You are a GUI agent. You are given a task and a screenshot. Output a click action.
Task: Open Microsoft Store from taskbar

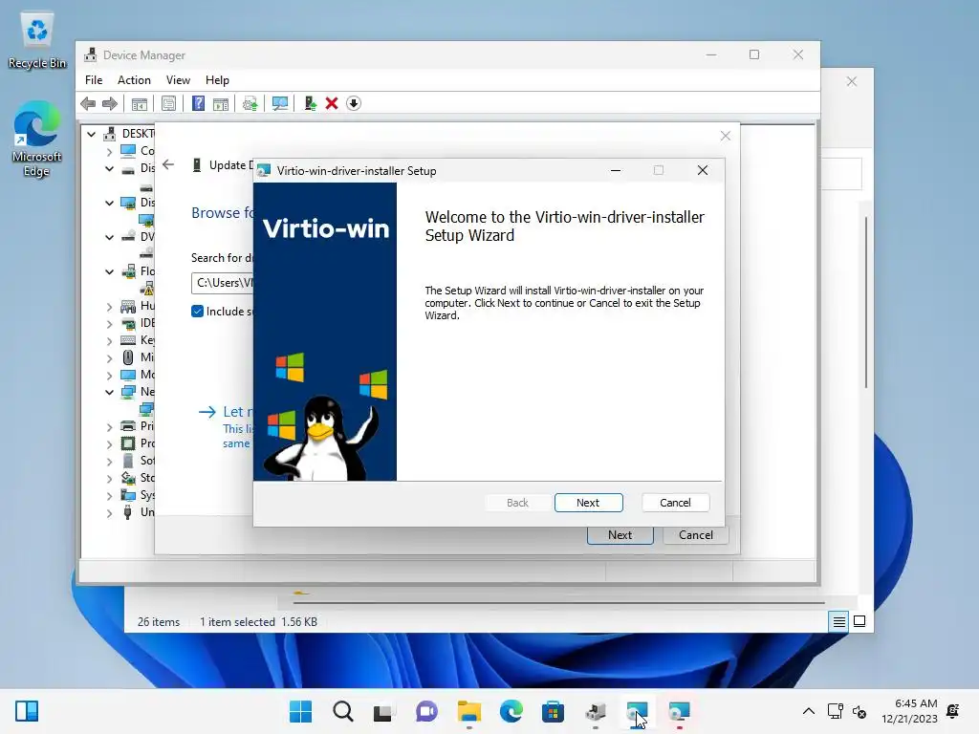(553, 711)
